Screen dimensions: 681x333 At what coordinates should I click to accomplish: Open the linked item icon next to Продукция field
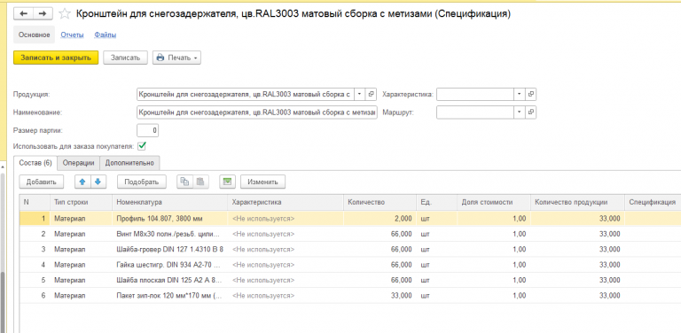372,94
